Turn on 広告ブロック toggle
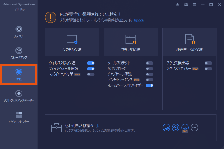224x149 pixels. (x=150, y=68)
